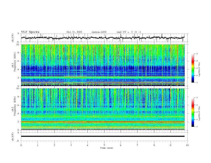Click the ch.1 voltage waveform trace
The image size is (211, 163).
103,38
